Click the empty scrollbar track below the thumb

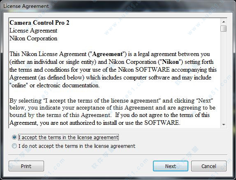224,77
